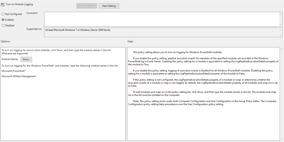Go to the Next Setting
The height and width of the screenshot is (142, 284).
[x=109, y=6]
